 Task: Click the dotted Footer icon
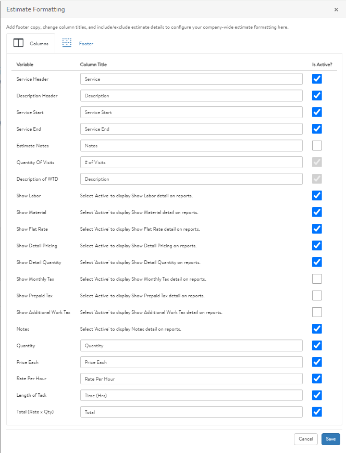click(67, 43)
